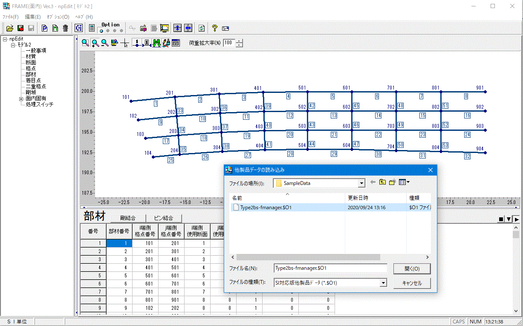Click the キャンセル button
Screen dimensions: 523x326
click(412, 283)
